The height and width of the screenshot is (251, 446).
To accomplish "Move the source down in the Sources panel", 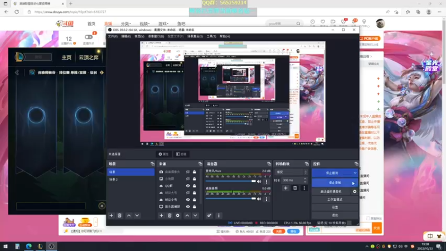I will pos(196,215).
